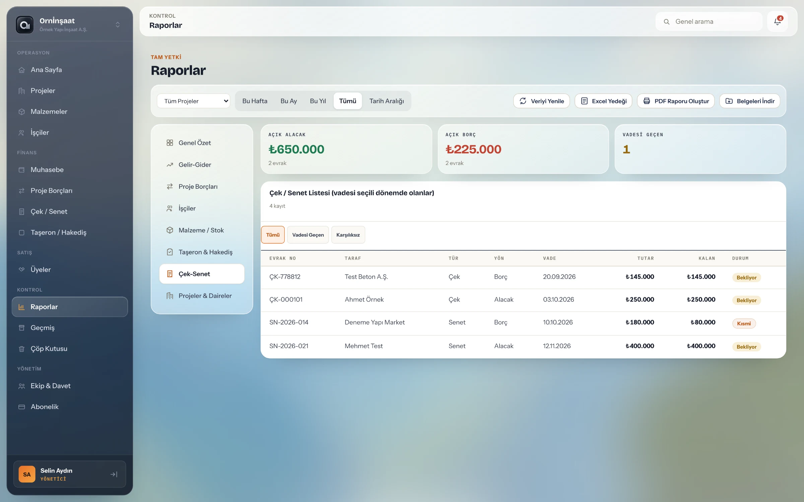The image size is (804, 502).
Task: Open Ekip & Davet page
Action: 70,386
